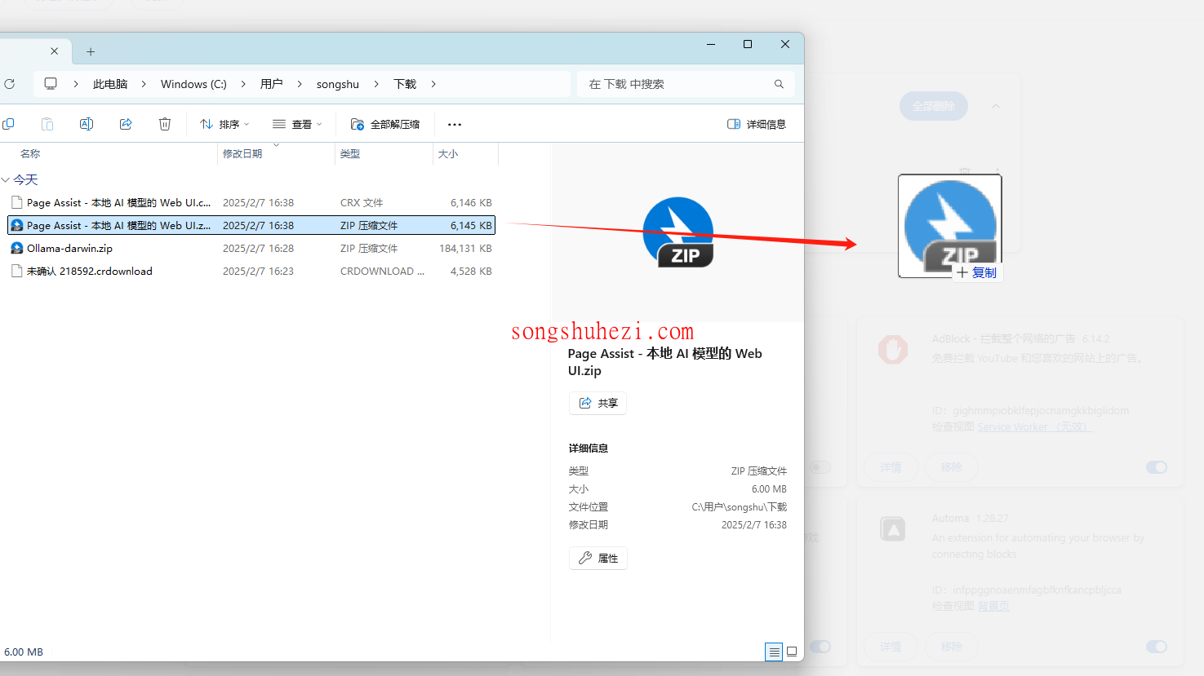The height and width of the screenshot is (676, 1204).
Task: Expand the chevron after 用户 in the breadcrumb
Action: pos(300,84)
